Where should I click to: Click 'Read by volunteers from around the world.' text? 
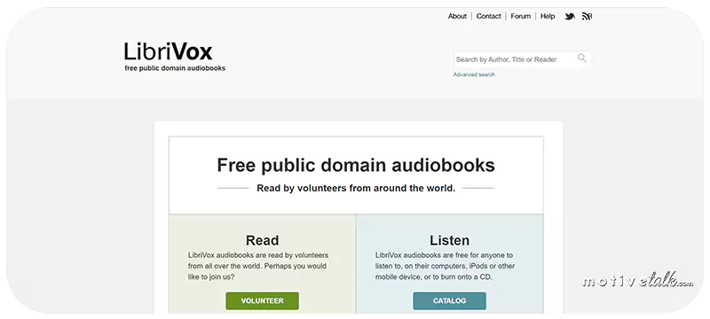356,188
